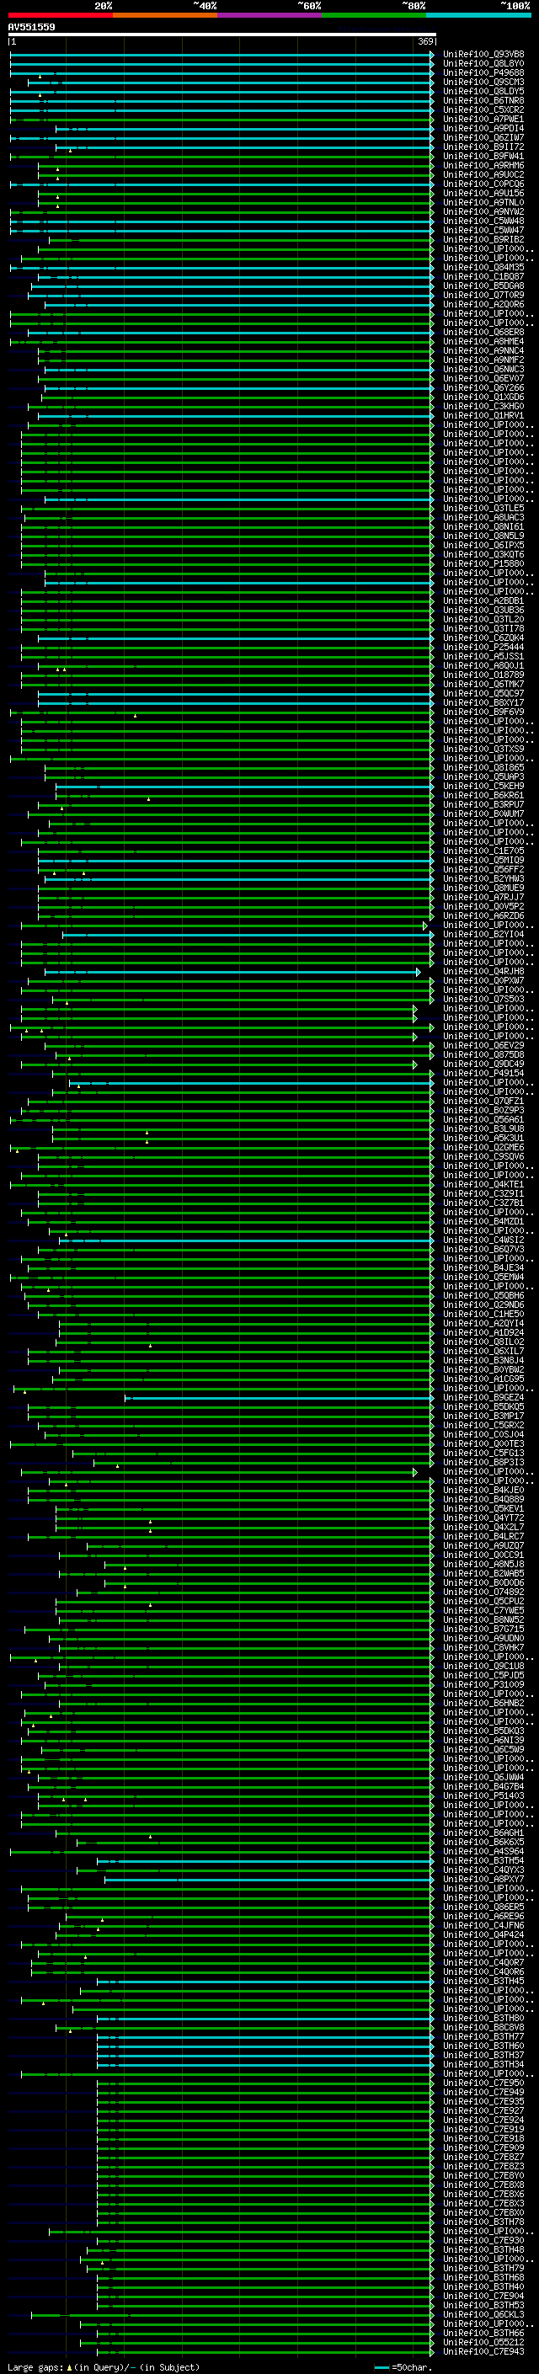
Task: Select UniRef100_B3TH54 entry
Action: [x=483, y=1860]
